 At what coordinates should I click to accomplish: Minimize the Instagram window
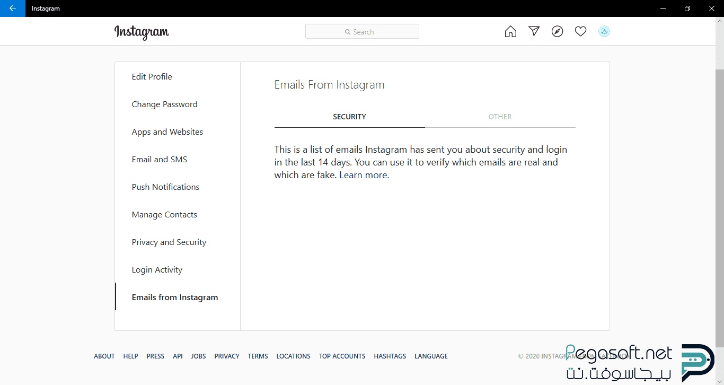tap(663, 8)
